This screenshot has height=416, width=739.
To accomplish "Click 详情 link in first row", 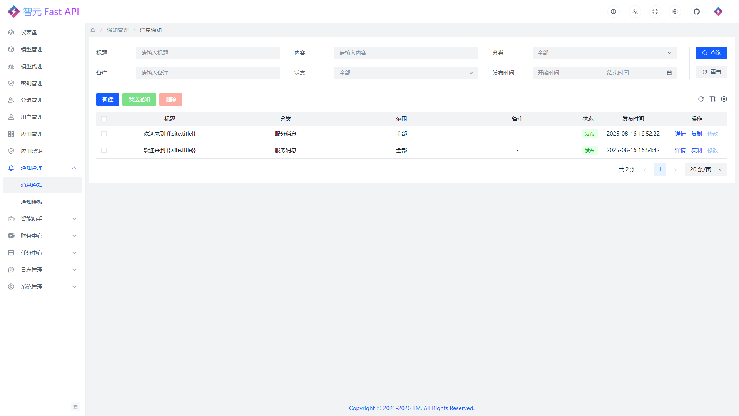I will click(680, 134).
